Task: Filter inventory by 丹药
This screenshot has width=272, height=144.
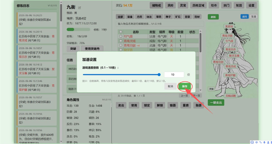Action: tap(140, 16)
